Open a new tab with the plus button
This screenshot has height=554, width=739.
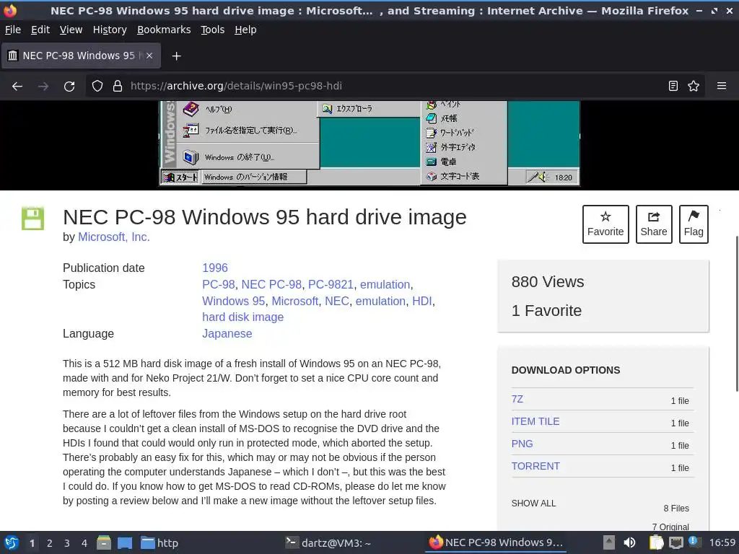[x=176, y=56]
